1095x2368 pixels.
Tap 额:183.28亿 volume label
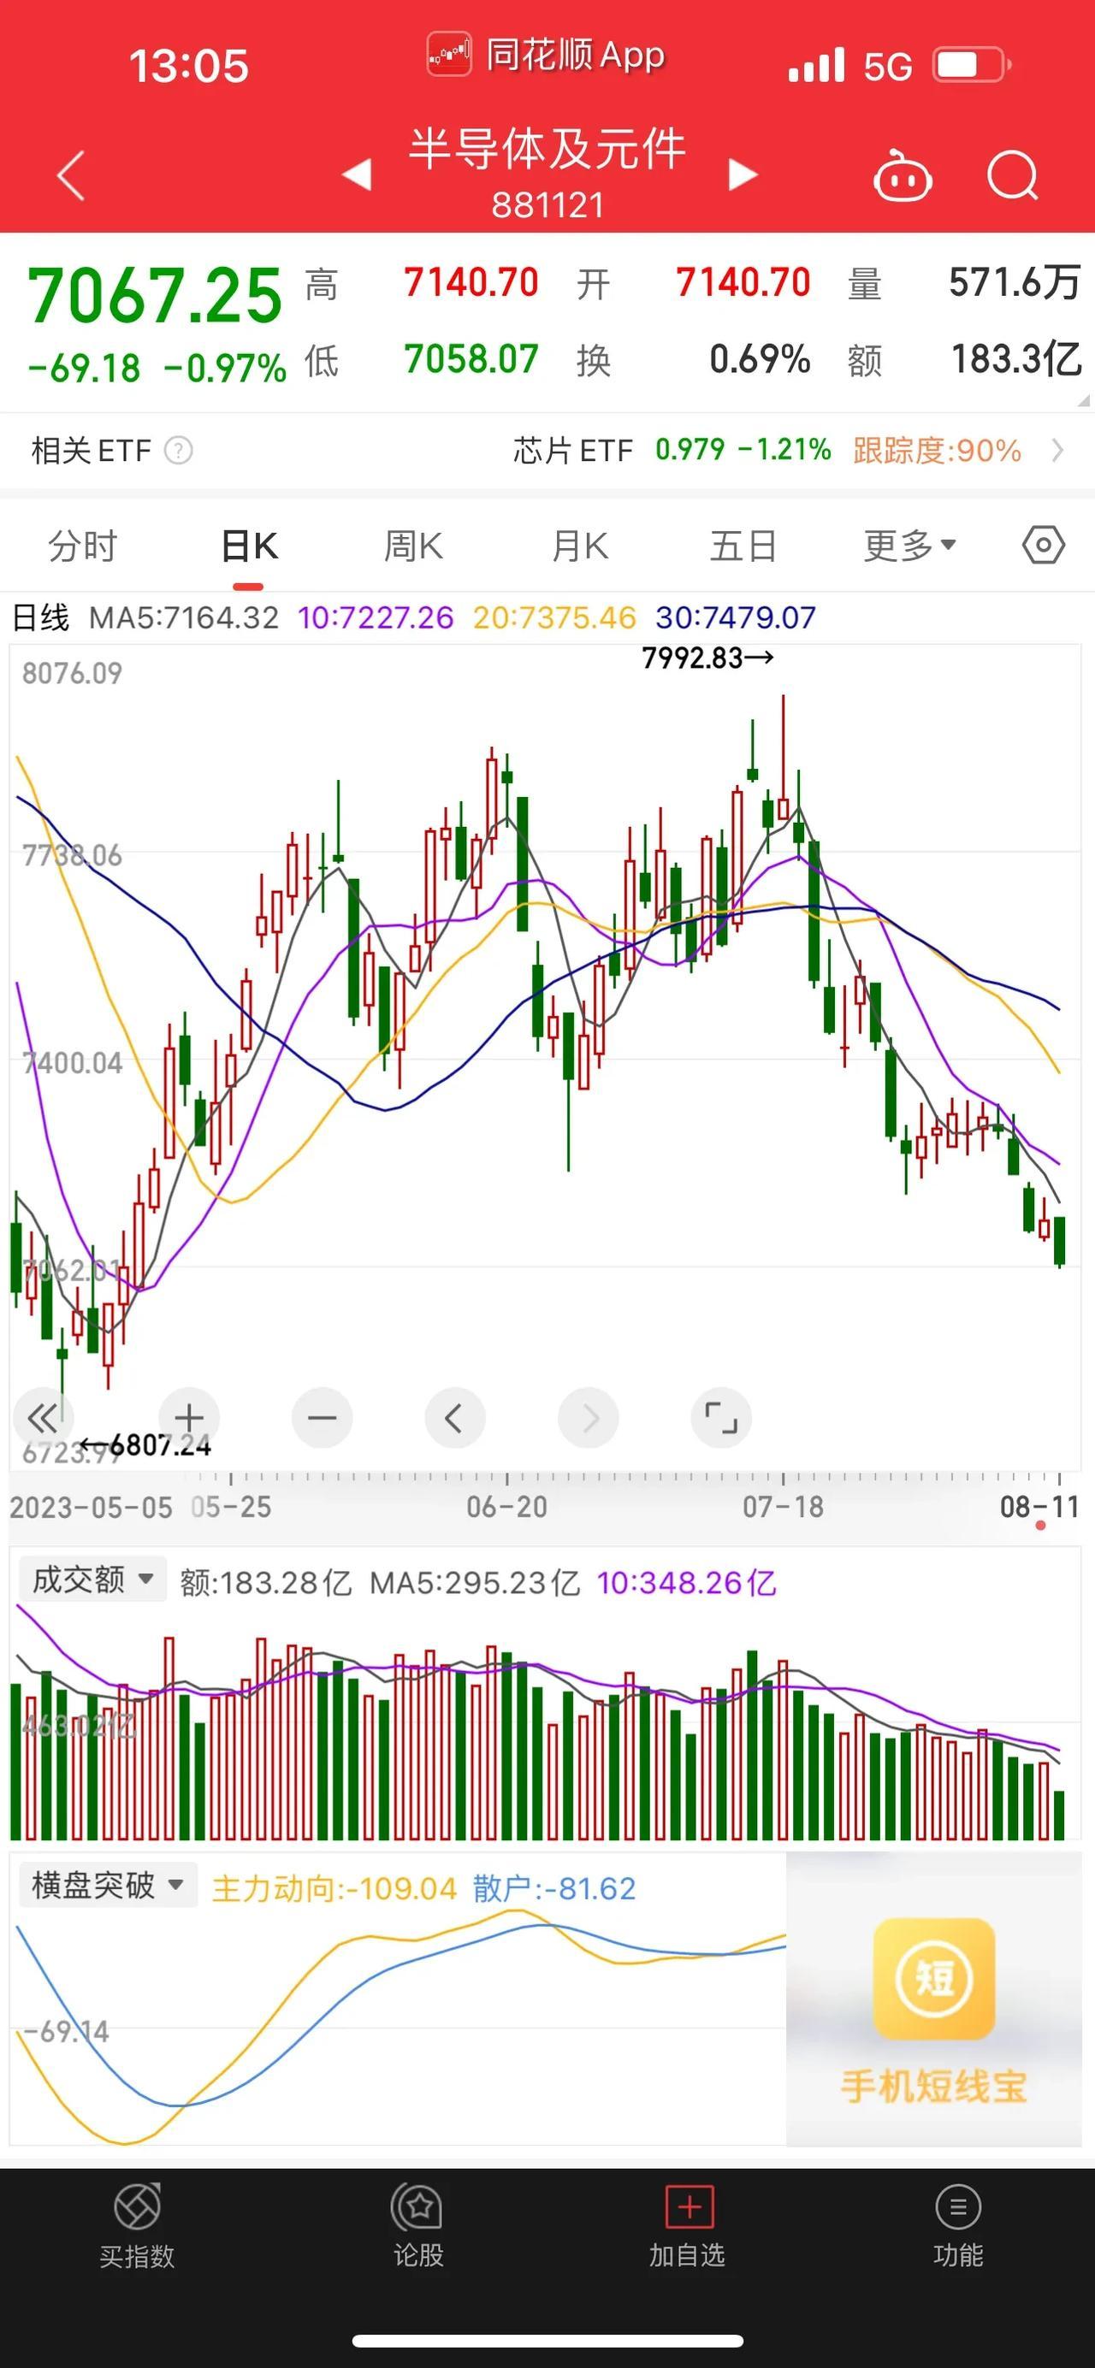pos(266,1582)
